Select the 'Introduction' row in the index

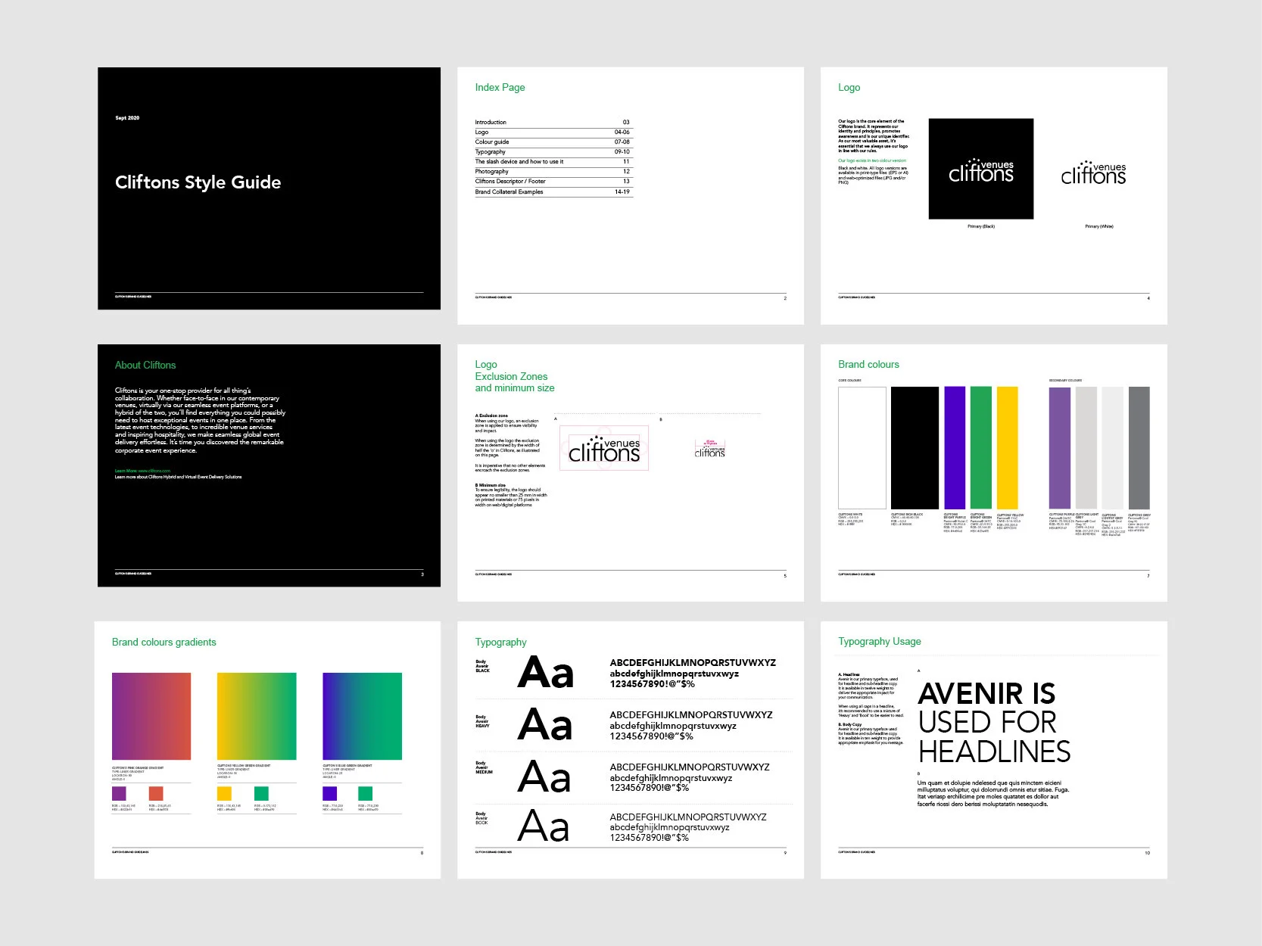pos(553,122)
